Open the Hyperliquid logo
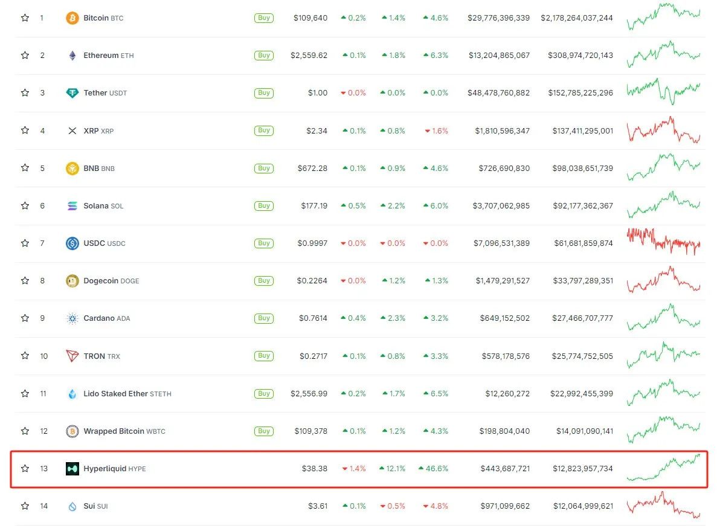The height and width of the screenshot is (528, 717). click(72, 469)
